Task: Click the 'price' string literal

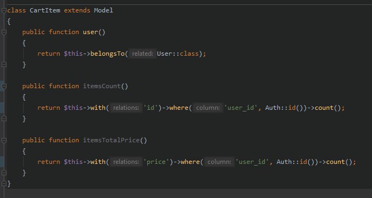Action: 156,162
